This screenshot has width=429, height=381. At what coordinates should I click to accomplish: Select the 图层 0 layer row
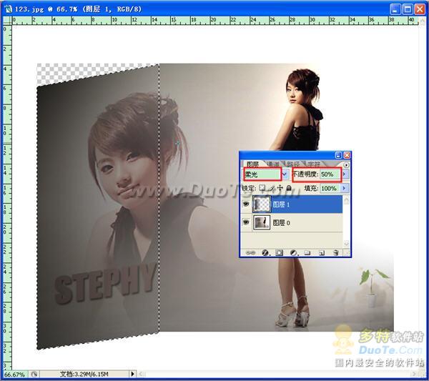(x=291, y=222)
